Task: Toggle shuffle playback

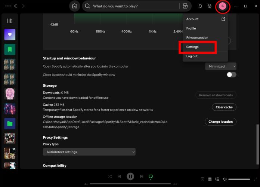Action: coord(110,176)
